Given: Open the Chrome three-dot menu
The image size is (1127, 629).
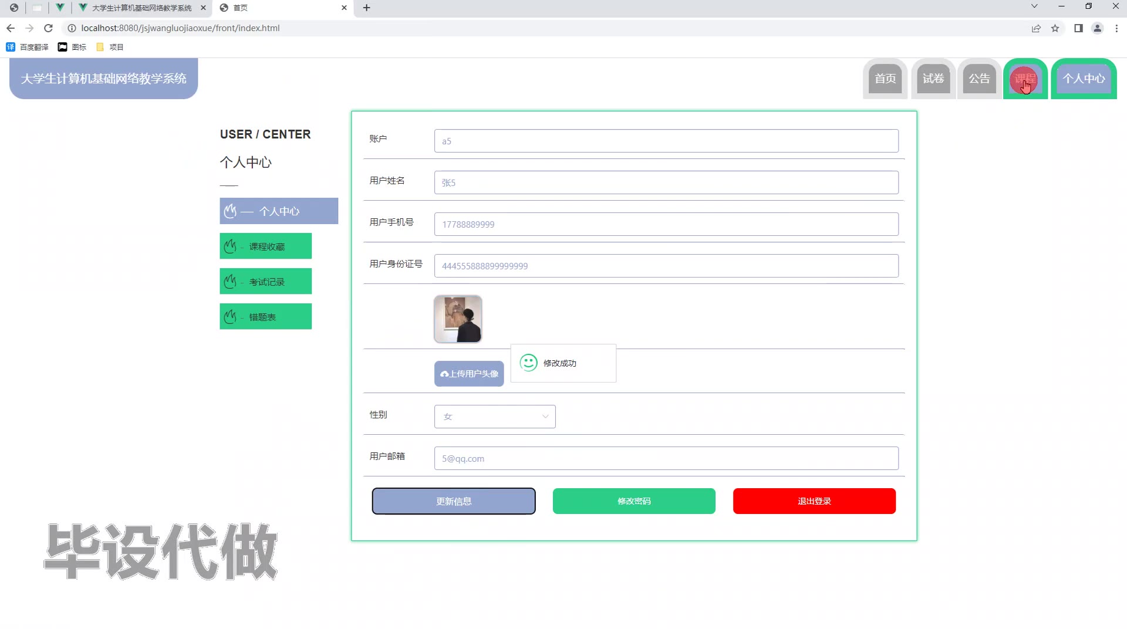Looking at the screenshot, I should pos(1116,28).
